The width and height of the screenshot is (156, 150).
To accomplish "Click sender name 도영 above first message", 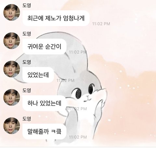I will click(x=27, y=5).
